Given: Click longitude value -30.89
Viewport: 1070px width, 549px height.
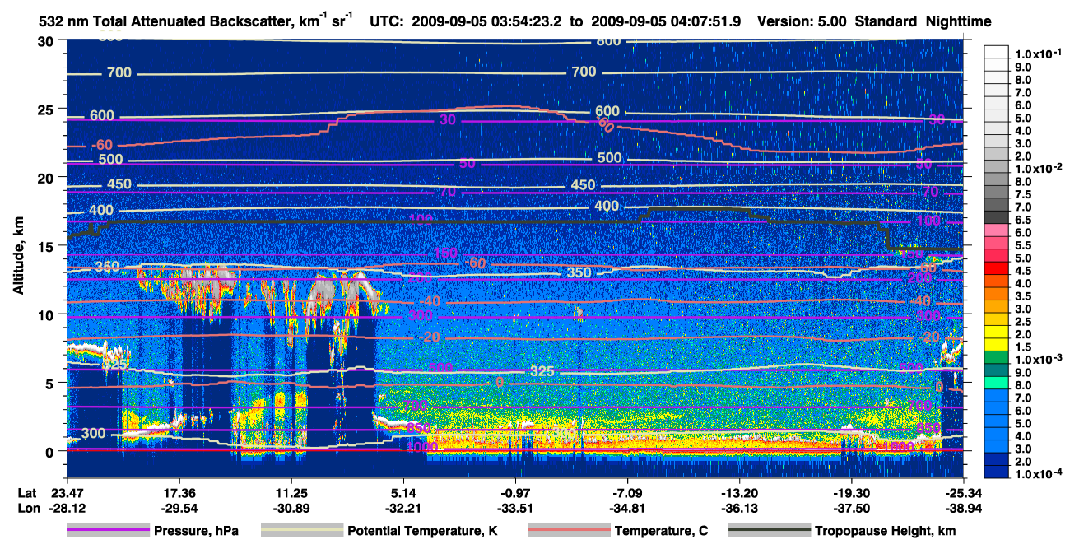Looking at the screenshot, I should tap(291, 508).
